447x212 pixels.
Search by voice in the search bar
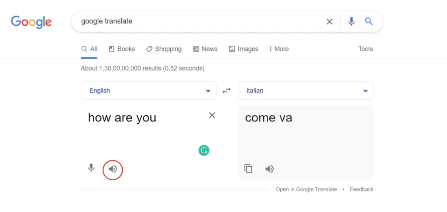351,21
